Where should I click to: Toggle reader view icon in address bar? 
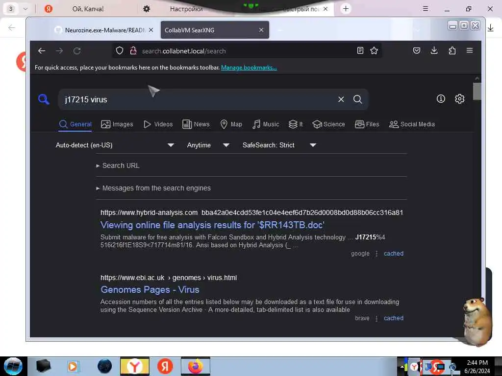pyautogui.click(x=360, y=50)
